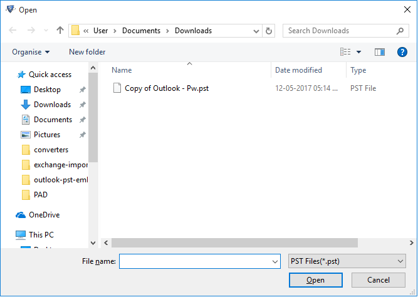Refresh the Downloads folder view

click(269, 31)
